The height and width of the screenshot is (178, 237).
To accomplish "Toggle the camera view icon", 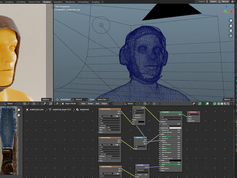I will (231, 31).
